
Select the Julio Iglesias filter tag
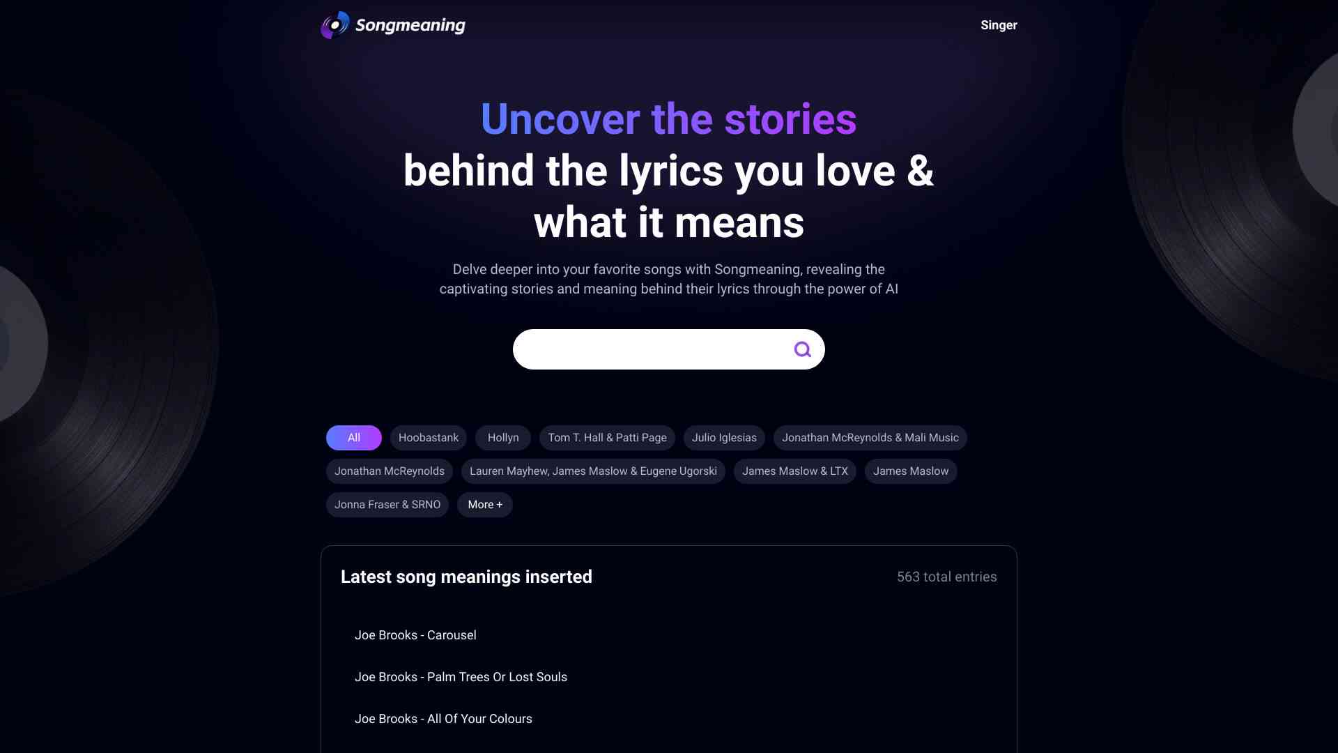724,438
